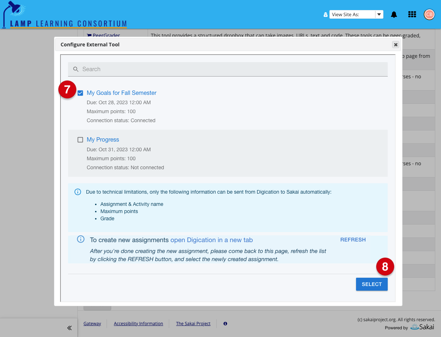The height and width of the screenshot is (337, 441).
Task: Click the REFRESH button
Action: point(353,240)
